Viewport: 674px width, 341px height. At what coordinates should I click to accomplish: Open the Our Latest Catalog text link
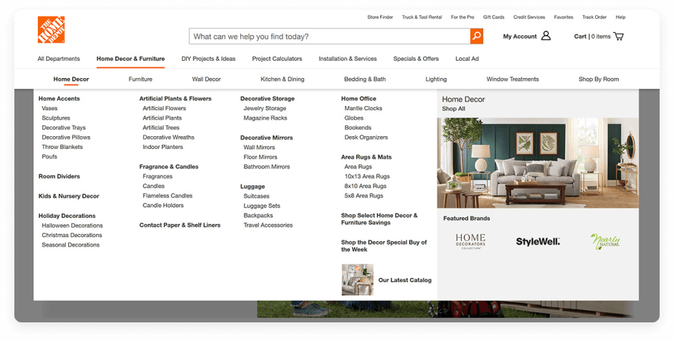(x=404, y=280)
